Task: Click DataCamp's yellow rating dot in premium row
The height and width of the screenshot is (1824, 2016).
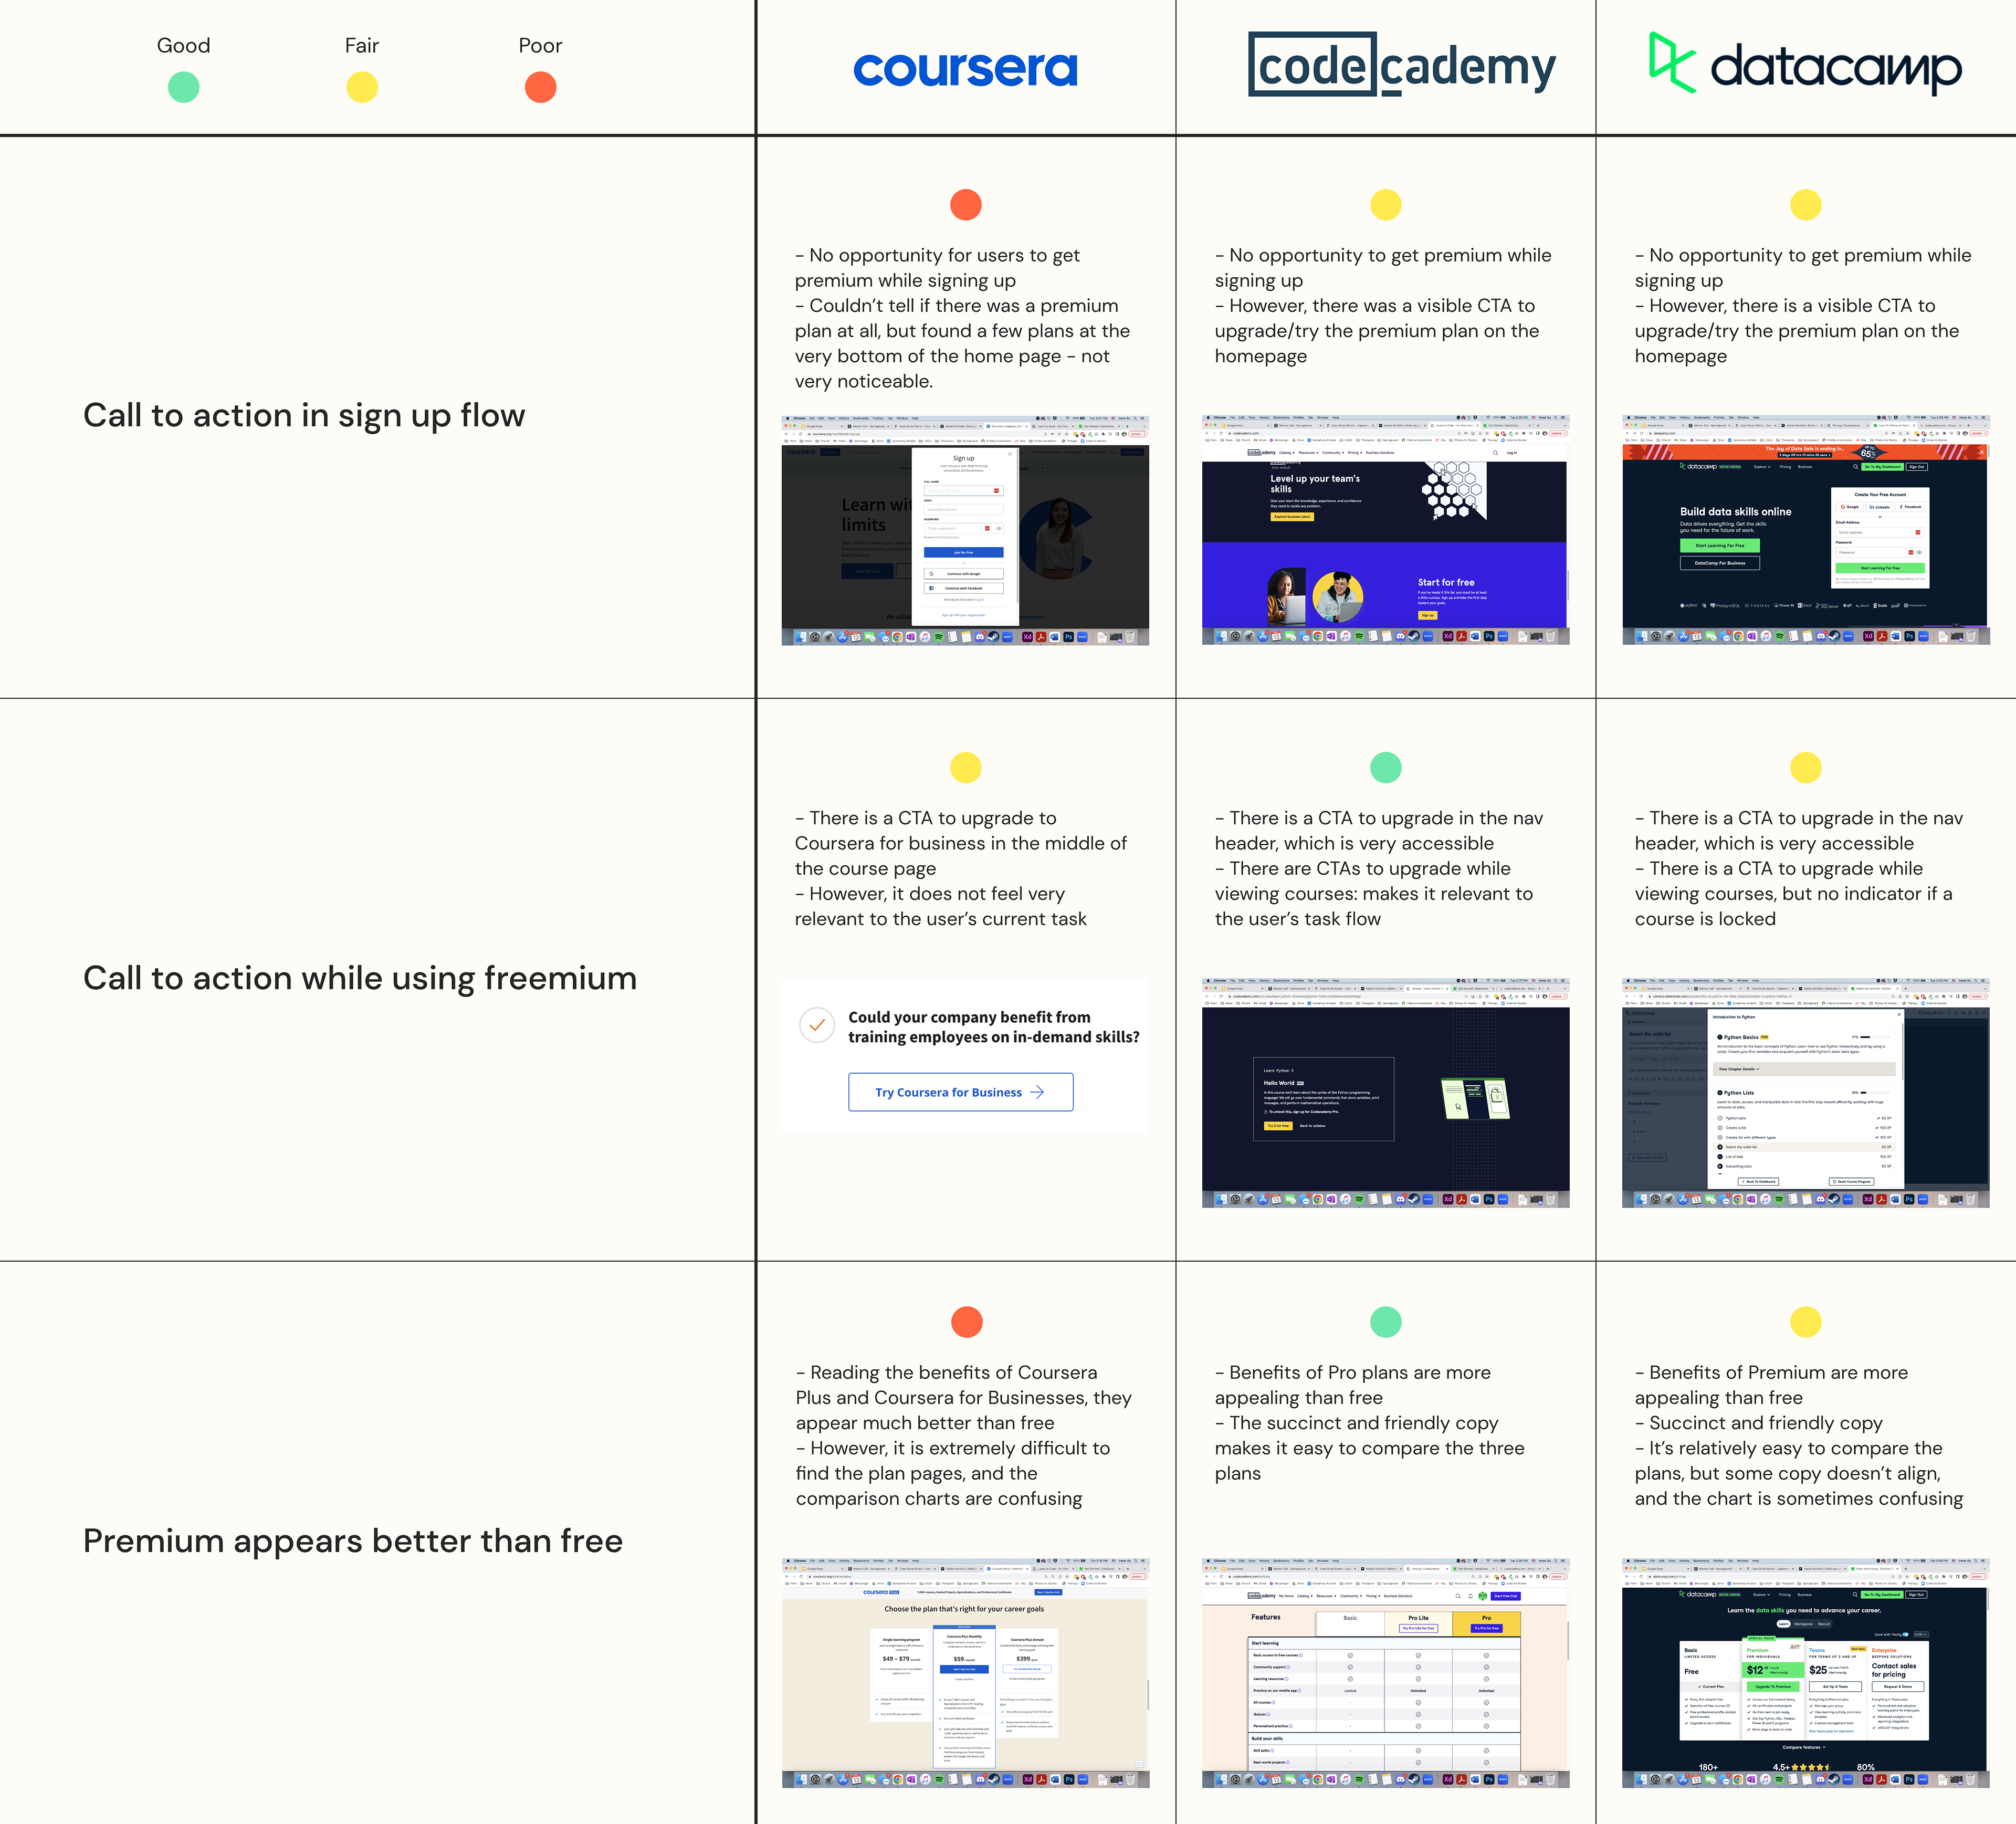Action: click(x=1805, y=1322)
